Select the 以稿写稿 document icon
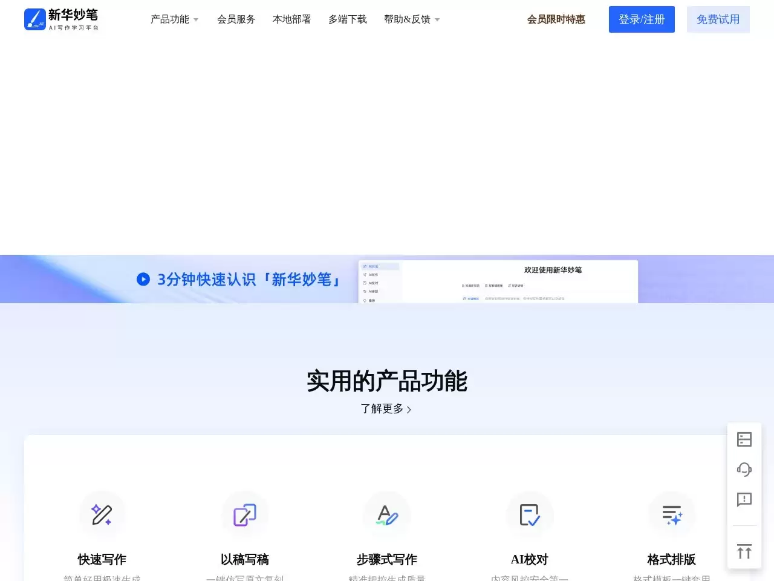774x581 pixels. click(x=244, y=514)
